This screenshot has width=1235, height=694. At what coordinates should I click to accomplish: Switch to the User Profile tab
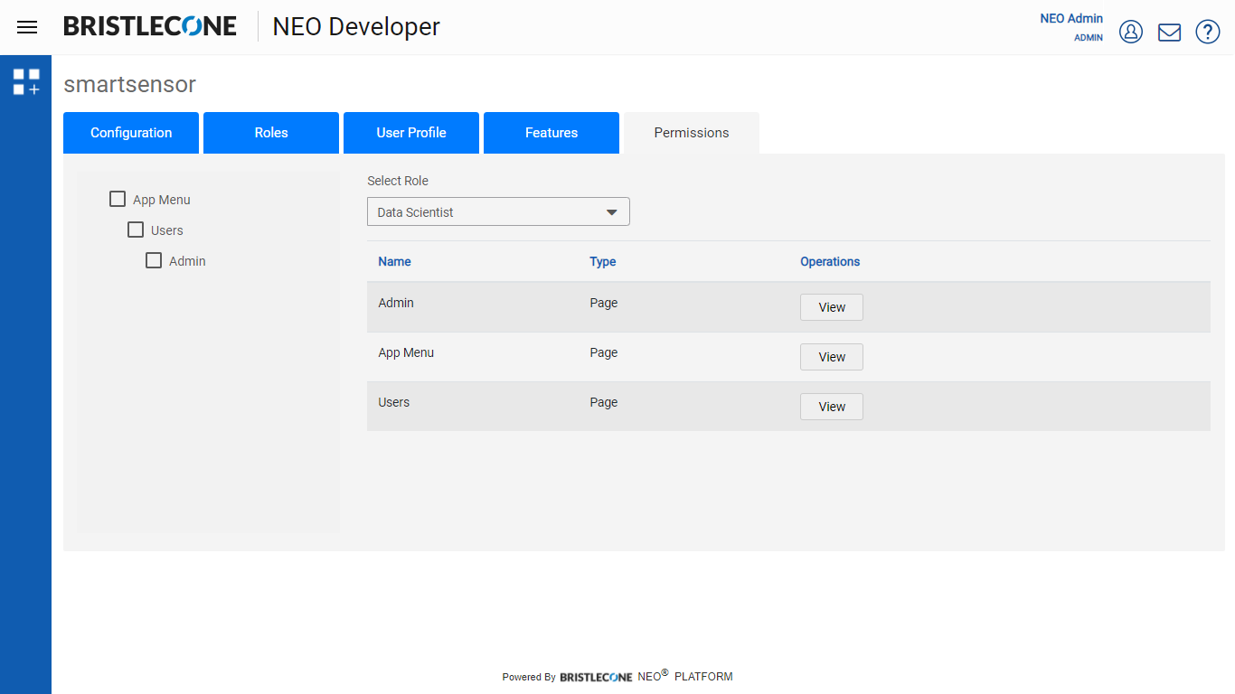pos(411,133)
